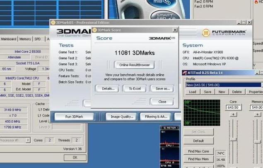Click the Smart Fan button in the background utility
Image resolution: width=263 pixels, height=168 pixels.
tap(165, 16)
